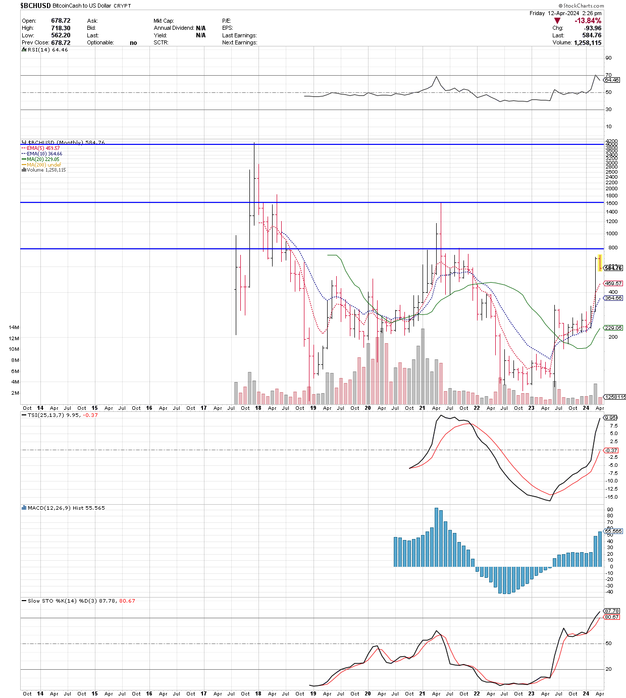Click the chart-type icon before $BCHUSD (Monthly)
This screenshot has height=698, width=626.
24,143
